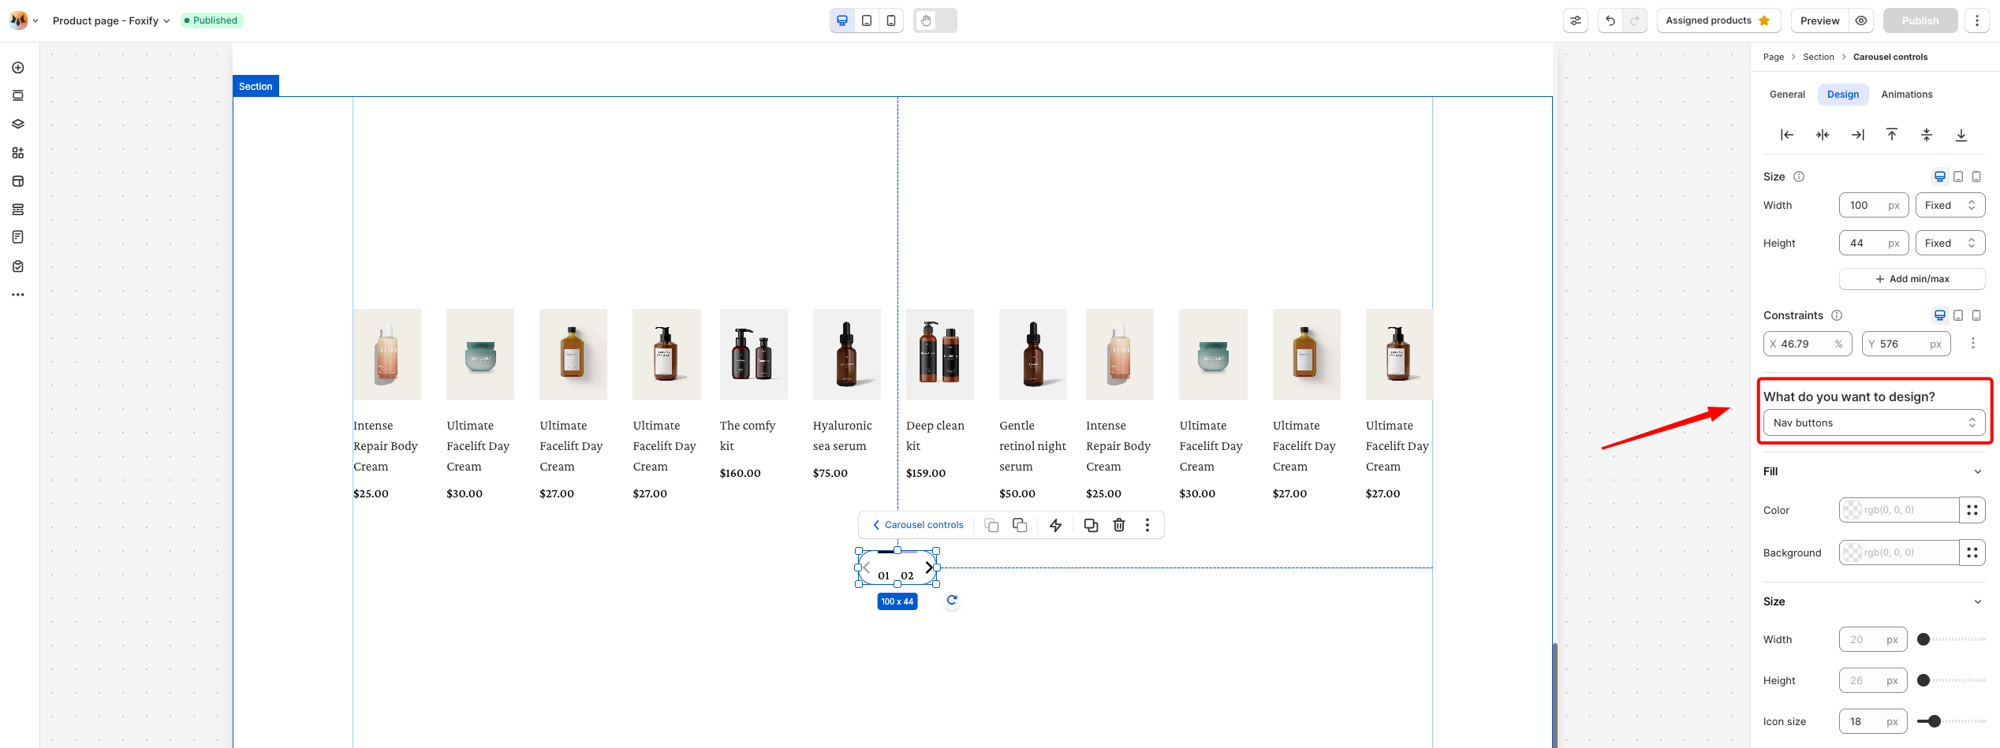Click the carousel next arrow
This screenshot has height=748, width=2000.
point(929,568)
